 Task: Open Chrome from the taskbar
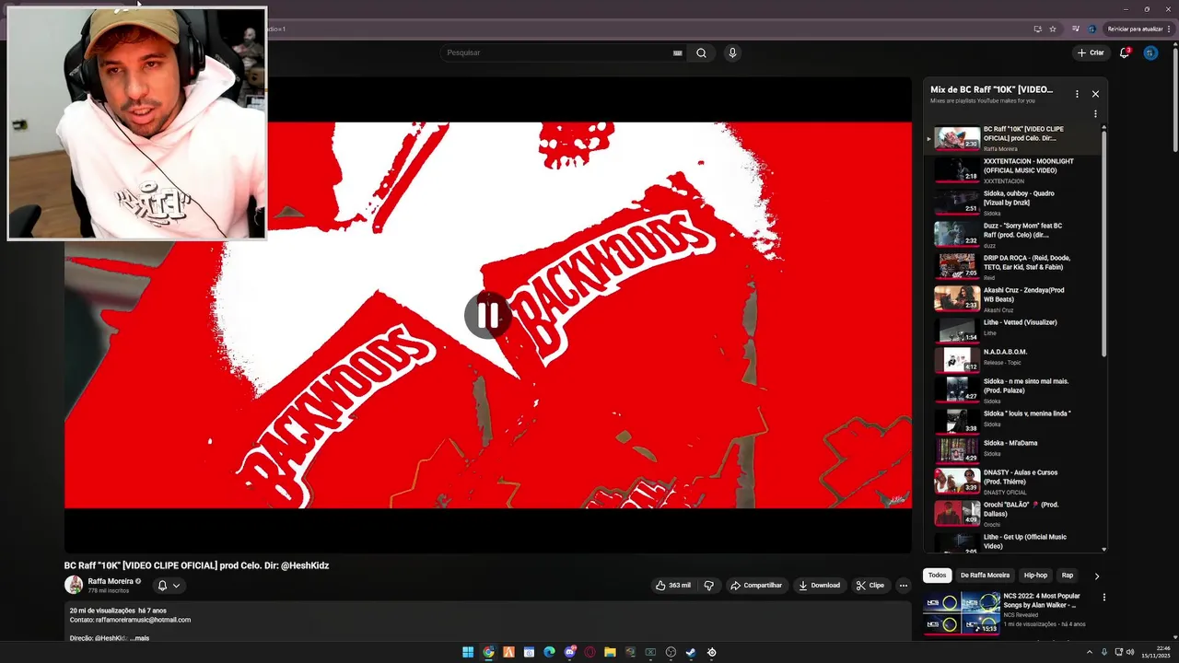point(488,652)
